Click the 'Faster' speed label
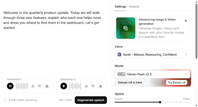The image size is (198, 107). pyautogui.click(x=187, y=99)
